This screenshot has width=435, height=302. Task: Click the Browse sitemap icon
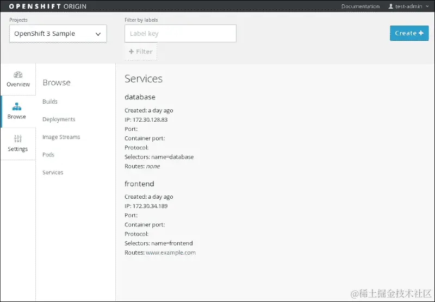[x=17, y=106]
